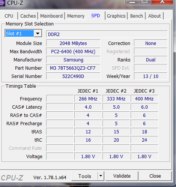Screen dimensions: 176x187
Task: Click the RAS# to CAS# label
Action: tap(26, 115)
